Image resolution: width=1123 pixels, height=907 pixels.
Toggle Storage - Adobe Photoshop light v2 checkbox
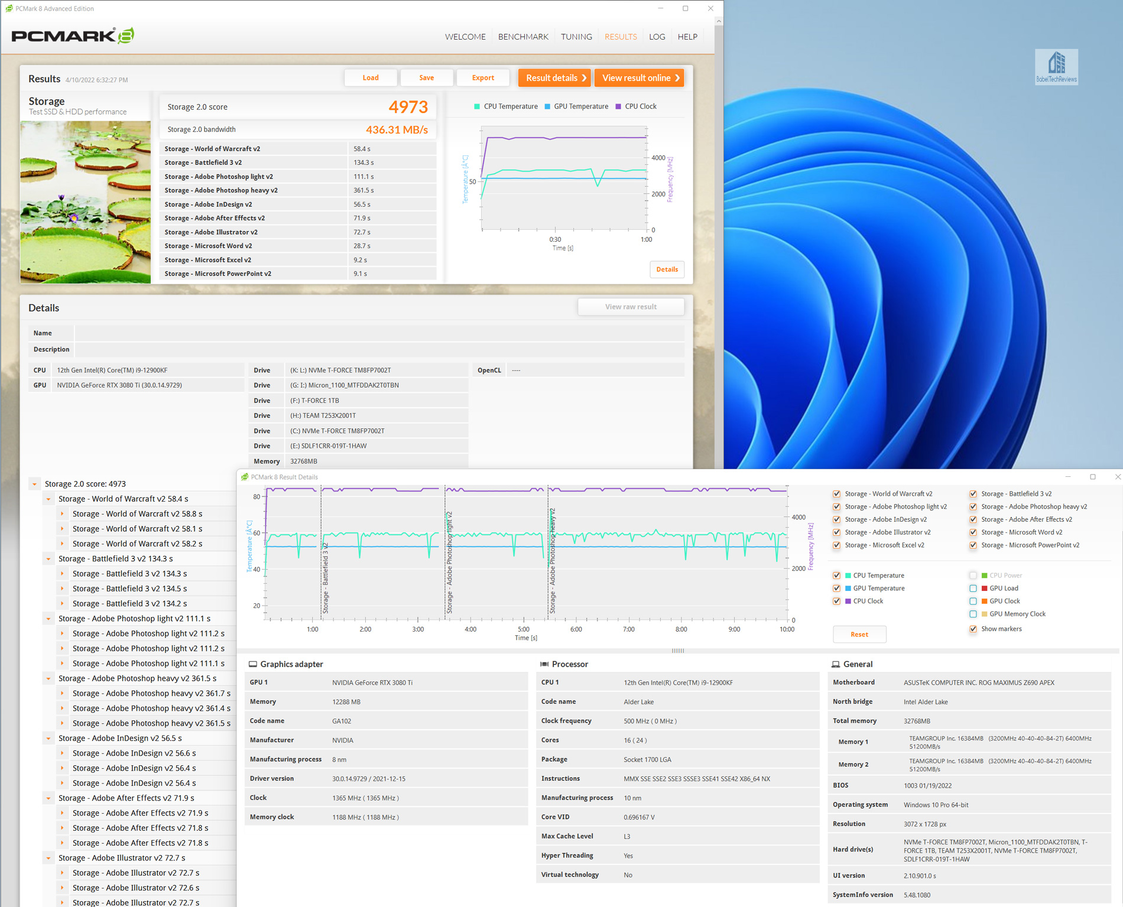click(837, 507)
